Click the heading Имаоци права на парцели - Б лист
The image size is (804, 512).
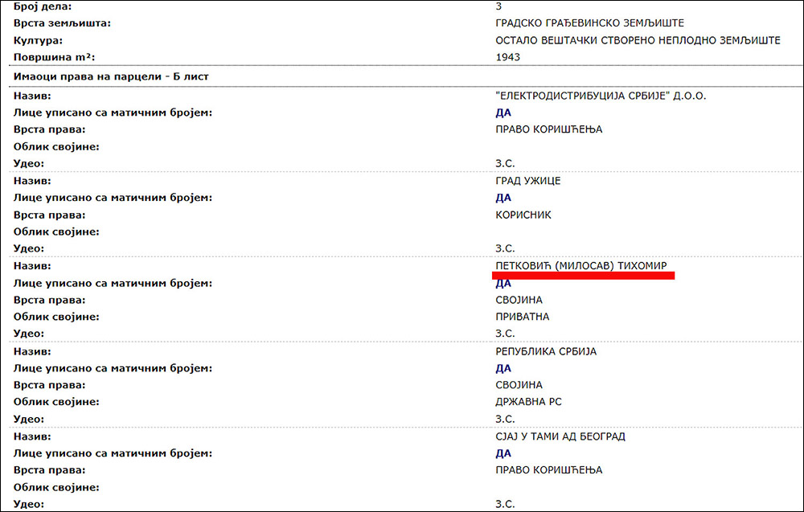pyautogui.click(x=111, y=77)
